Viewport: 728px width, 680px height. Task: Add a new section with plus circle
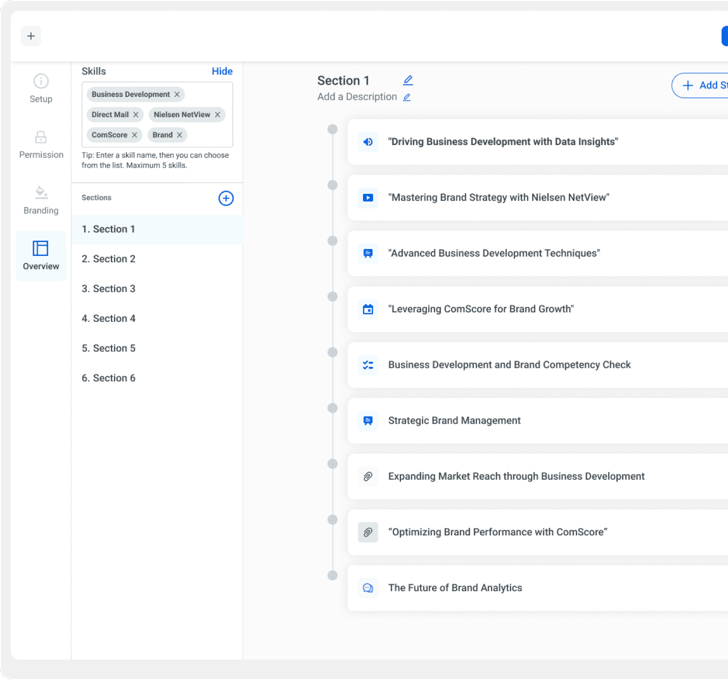(226, 198)
